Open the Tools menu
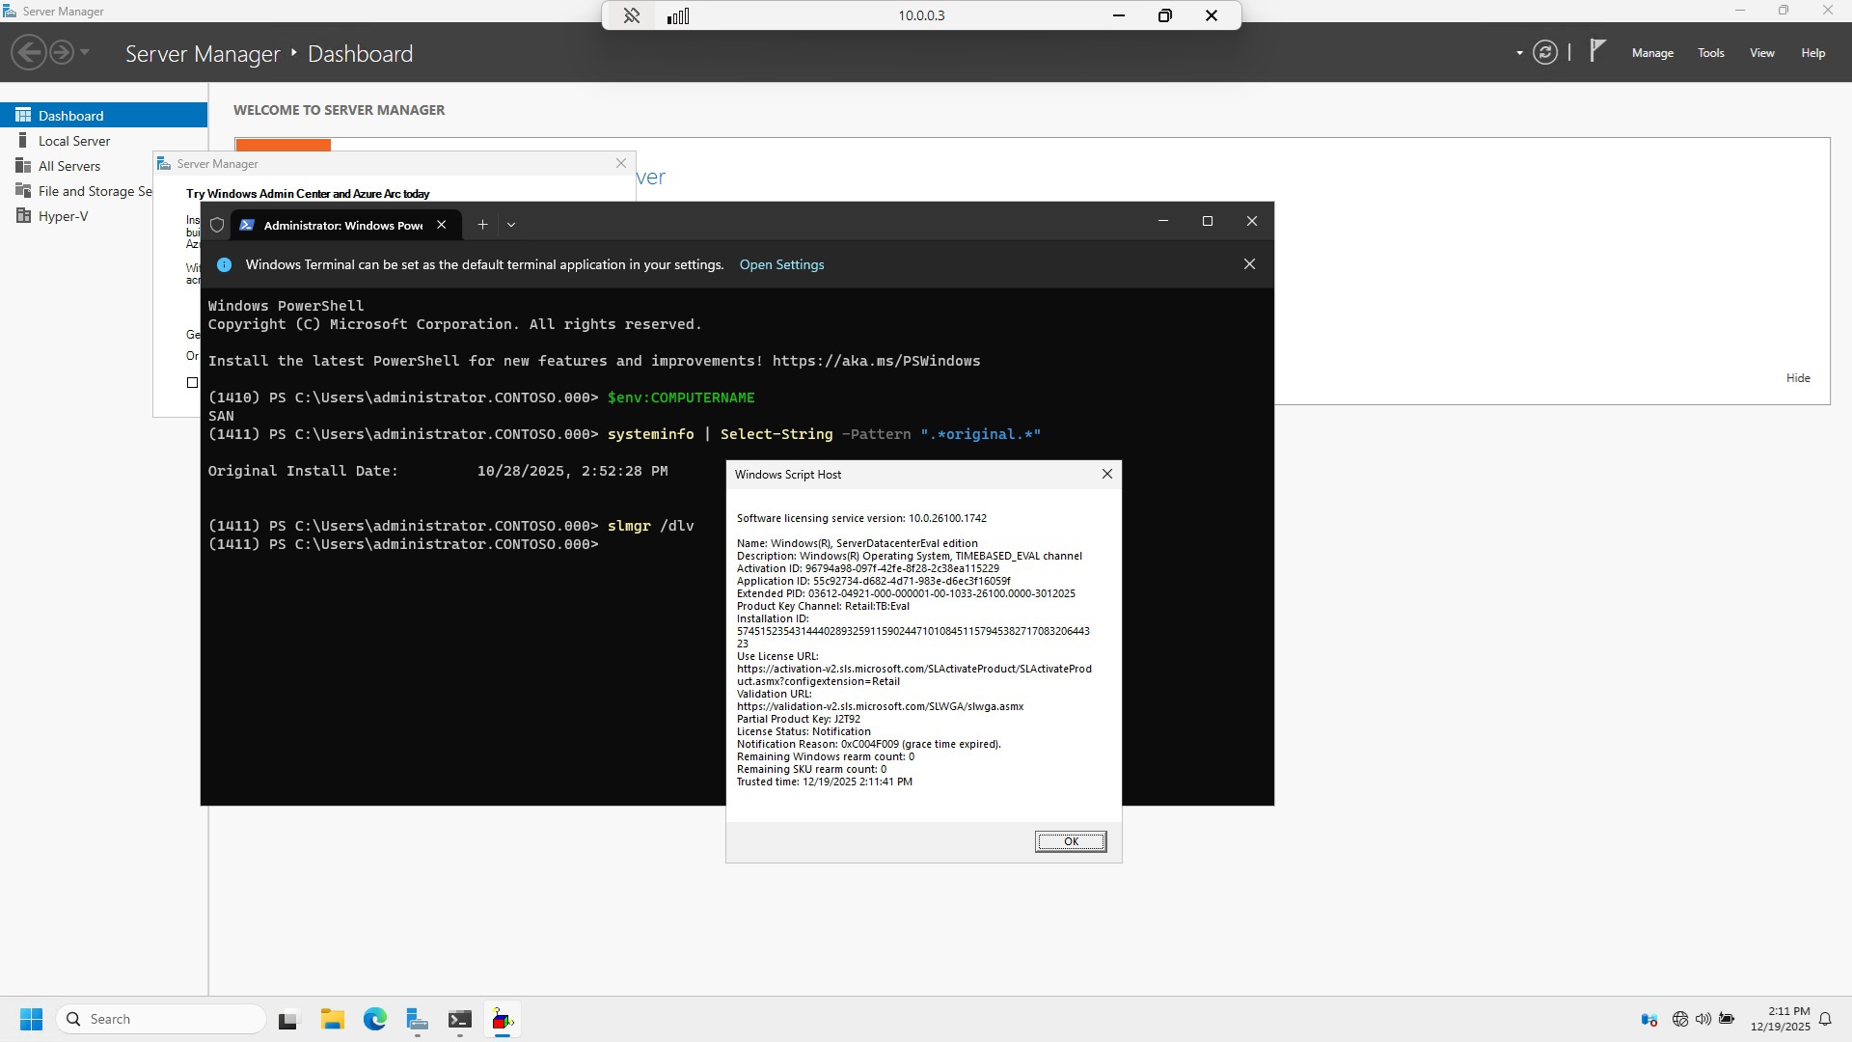Viewport: 1852px width, 1042px height. click(1710, 53)
